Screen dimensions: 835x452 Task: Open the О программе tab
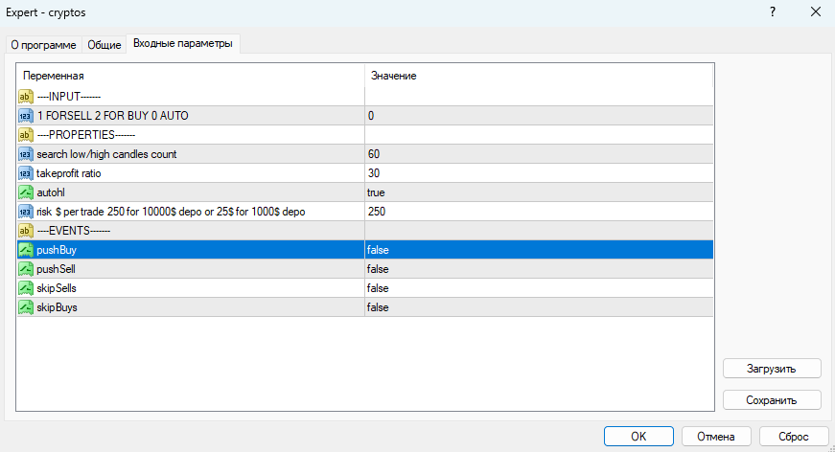pos(44,45)
